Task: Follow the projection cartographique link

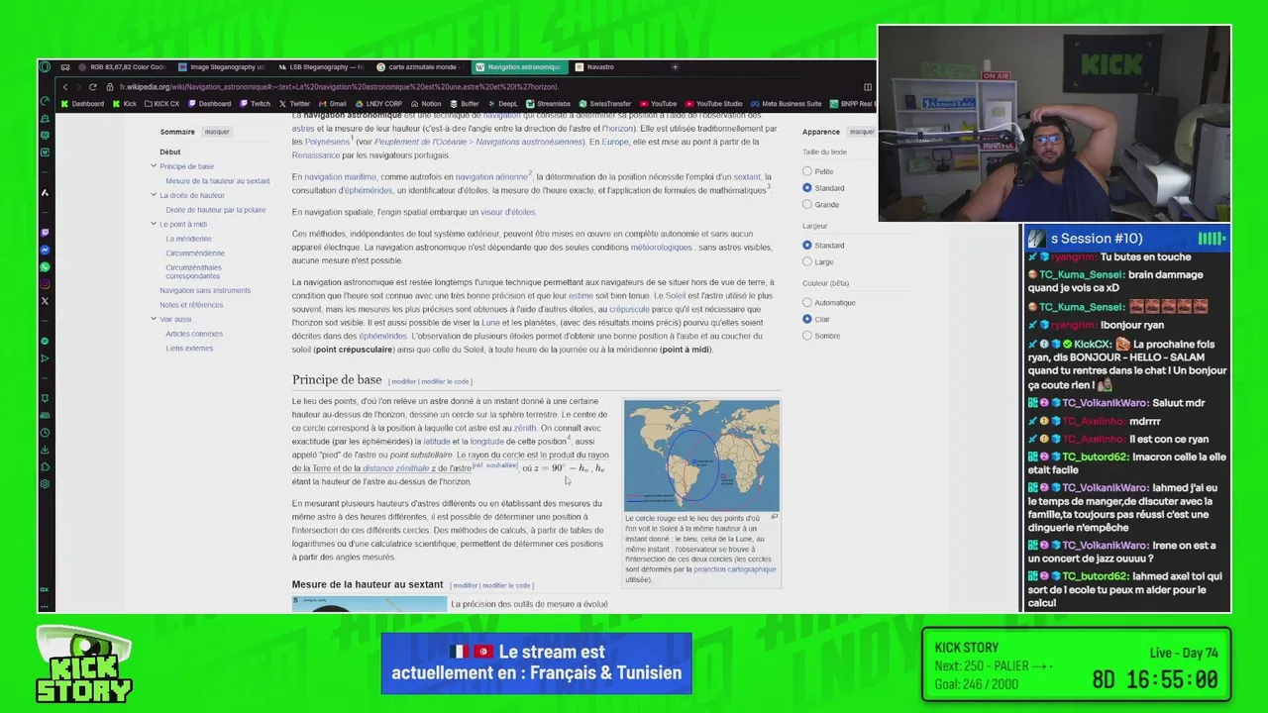Action: [735, 569]
